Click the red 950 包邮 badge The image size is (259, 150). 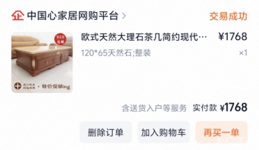click(x=60, y=39)
